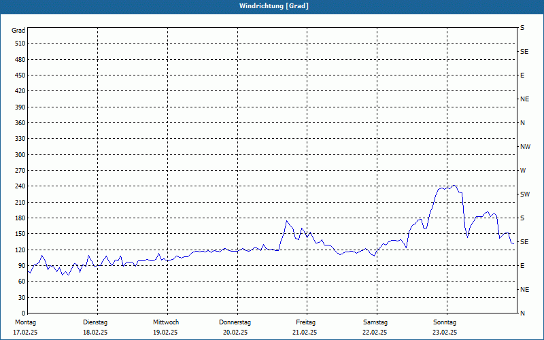Select the "Donnerstag" day label

(235, 322)
